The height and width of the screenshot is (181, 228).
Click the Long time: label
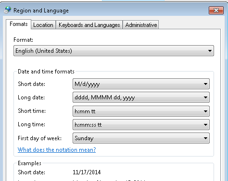pos(31,124)
